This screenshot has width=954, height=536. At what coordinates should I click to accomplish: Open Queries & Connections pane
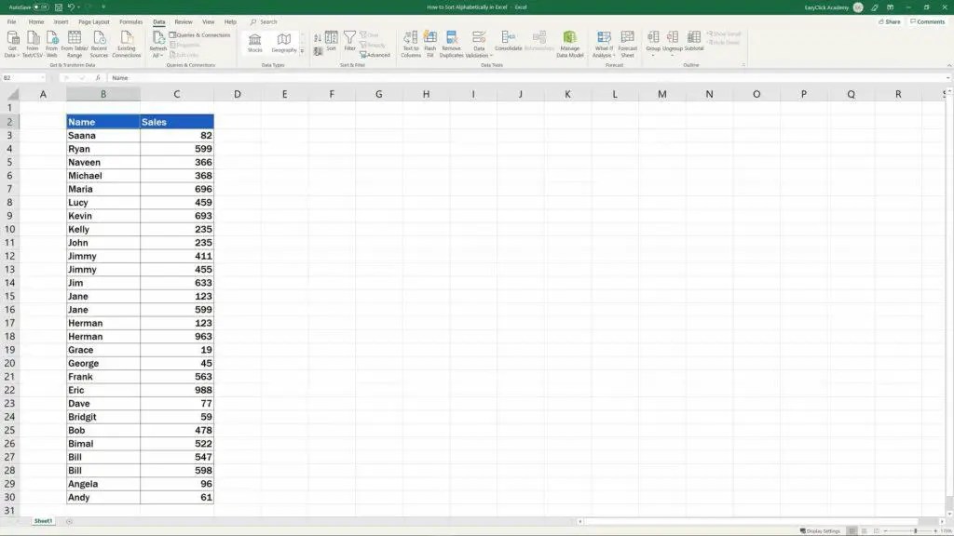point(202,34)
